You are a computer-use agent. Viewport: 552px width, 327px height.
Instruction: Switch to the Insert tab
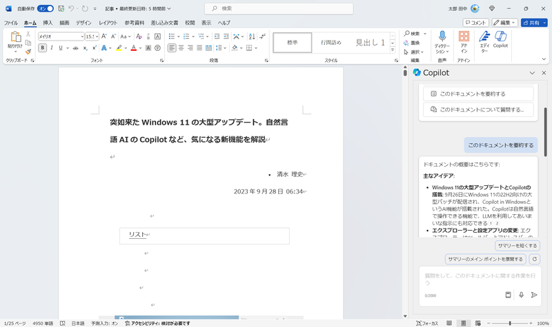point(48,23)
